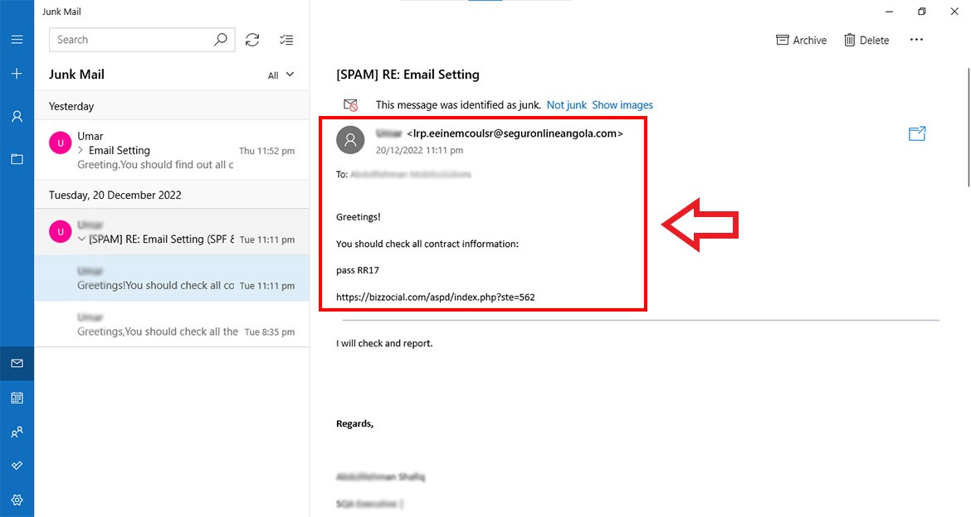This screenshot has width=971, height=517.
Task: Archive the open email
Action: pos(800,39)
